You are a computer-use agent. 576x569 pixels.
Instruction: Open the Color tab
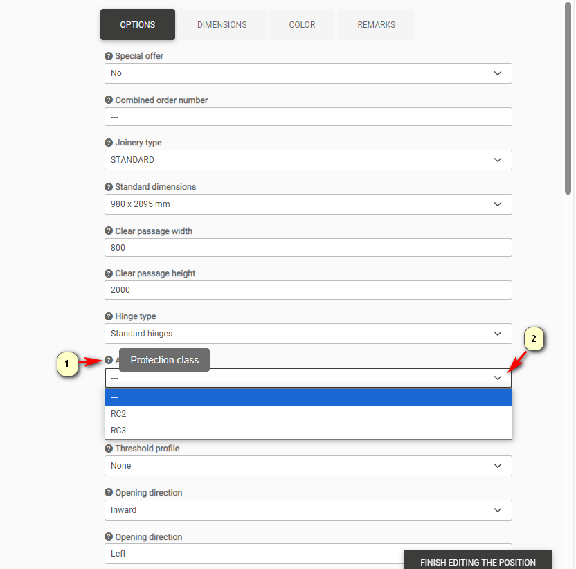click(x=302, y=25)
